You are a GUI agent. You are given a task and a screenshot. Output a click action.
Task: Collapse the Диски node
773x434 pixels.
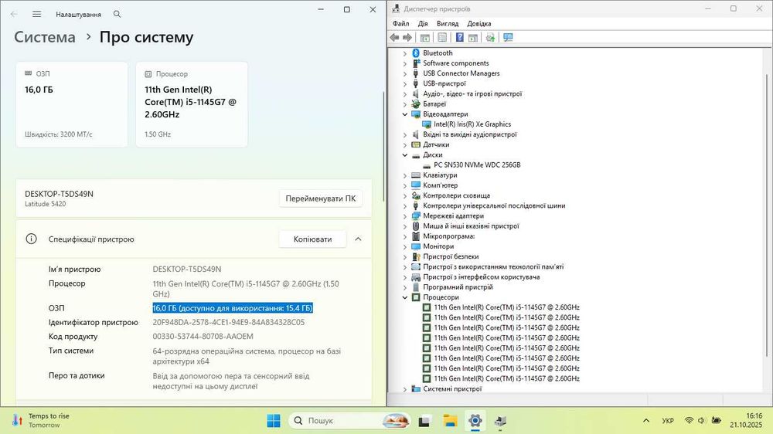[x=405, y=154]
